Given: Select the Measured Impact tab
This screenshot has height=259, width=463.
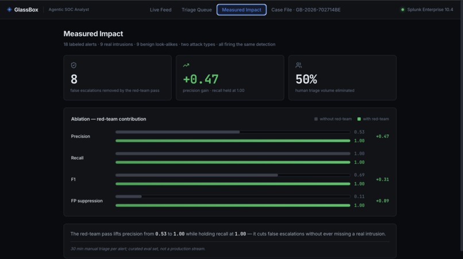Looking at the screenshot, I should click(241, 10).
